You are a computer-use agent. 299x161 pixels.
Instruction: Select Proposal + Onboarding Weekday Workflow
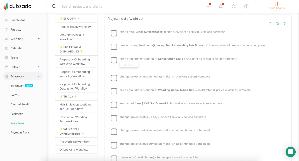76,74
